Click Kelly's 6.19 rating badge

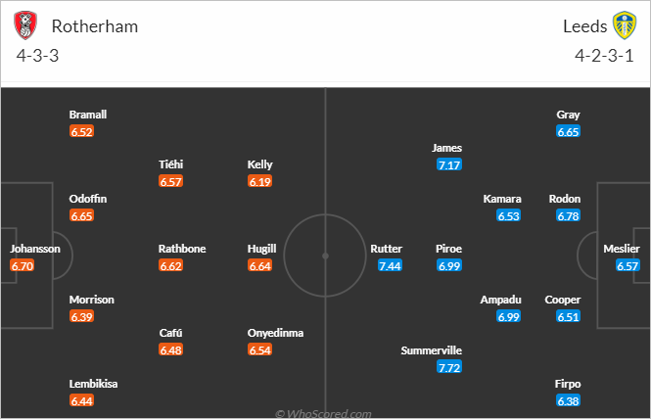[x=259, y=181]
